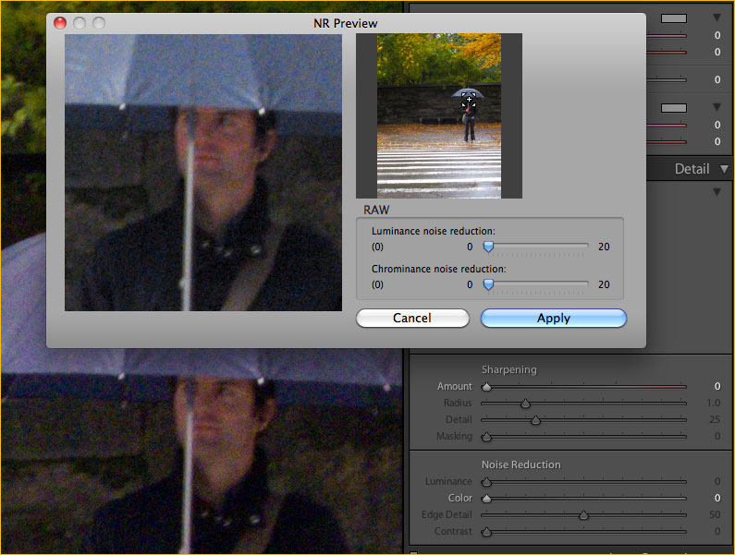Click the Sharpening Radius value 1.0

click(x=714, y=404)
